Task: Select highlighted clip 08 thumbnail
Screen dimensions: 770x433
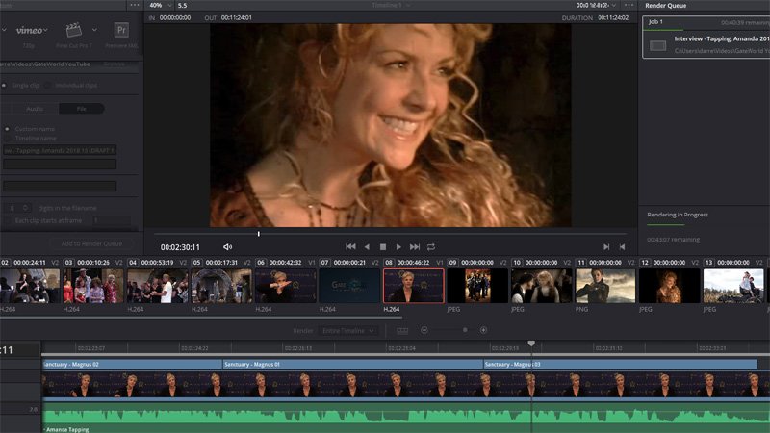Action: [414, 285]
